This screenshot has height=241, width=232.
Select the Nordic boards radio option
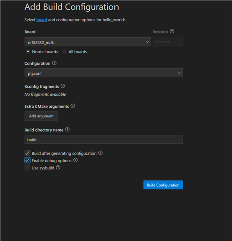(28, 51)
